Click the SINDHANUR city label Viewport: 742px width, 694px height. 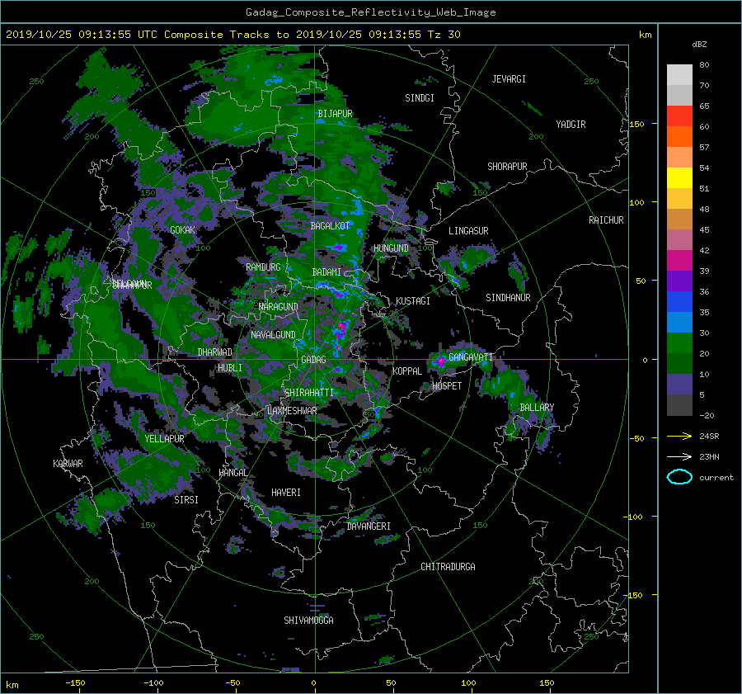[508, 298]
